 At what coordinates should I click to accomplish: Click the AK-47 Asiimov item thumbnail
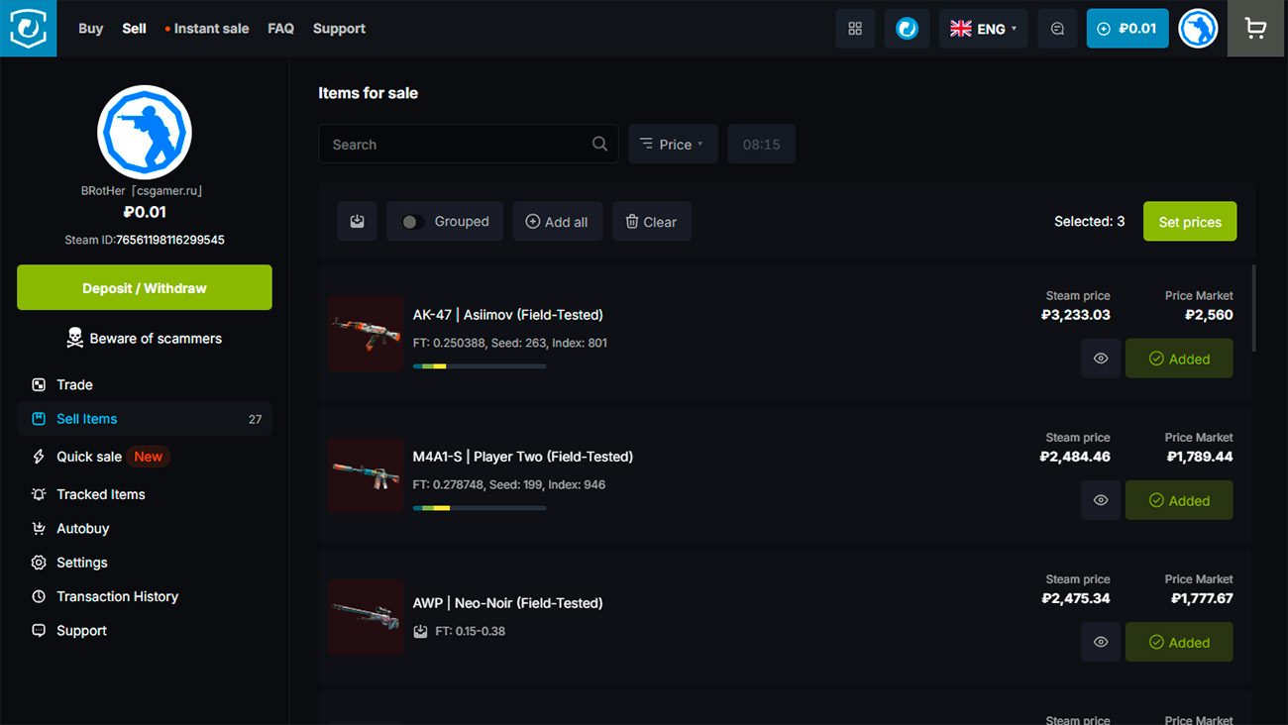366,334
